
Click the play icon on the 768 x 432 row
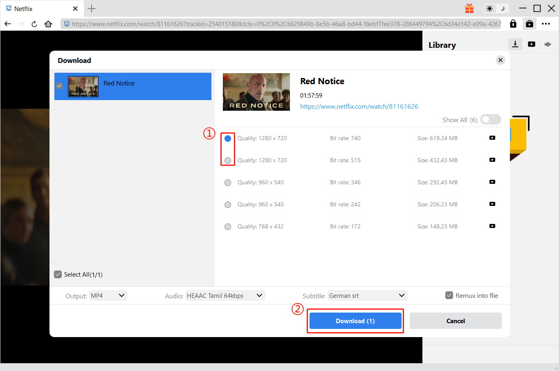(x=492, y=226)
